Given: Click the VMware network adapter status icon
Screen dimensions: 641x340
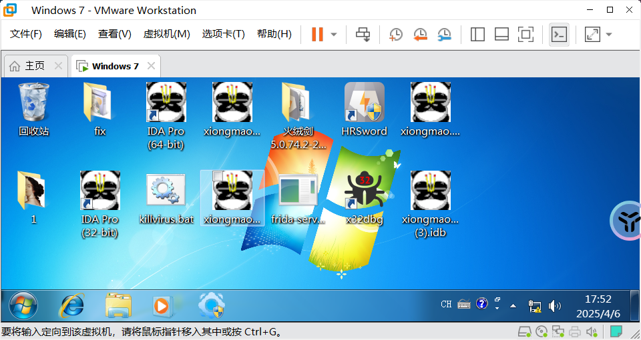Looking at the screenshot, I should point(558,331).
